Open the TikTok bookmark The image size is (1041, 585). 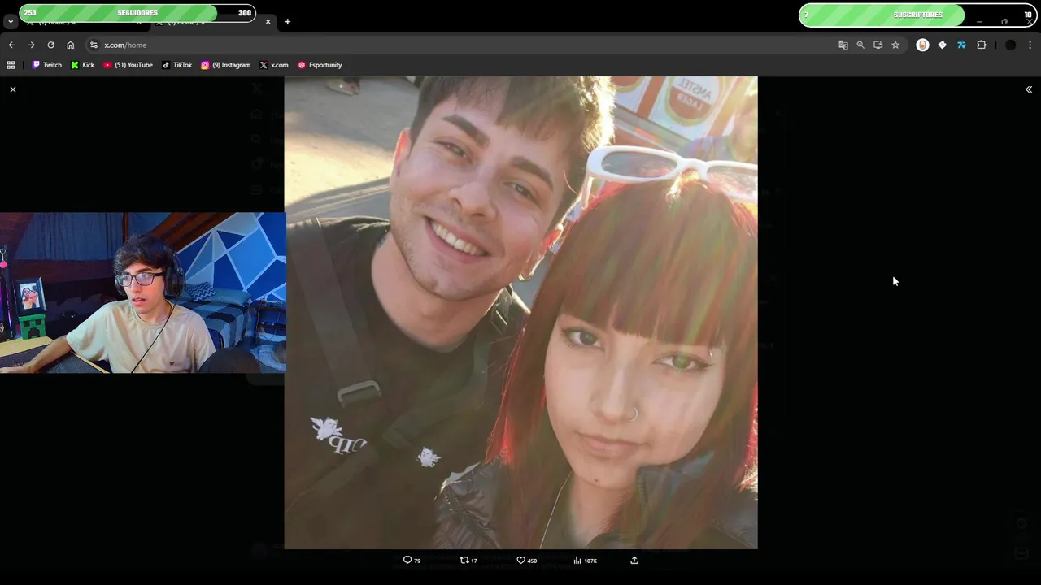(176, 65)
